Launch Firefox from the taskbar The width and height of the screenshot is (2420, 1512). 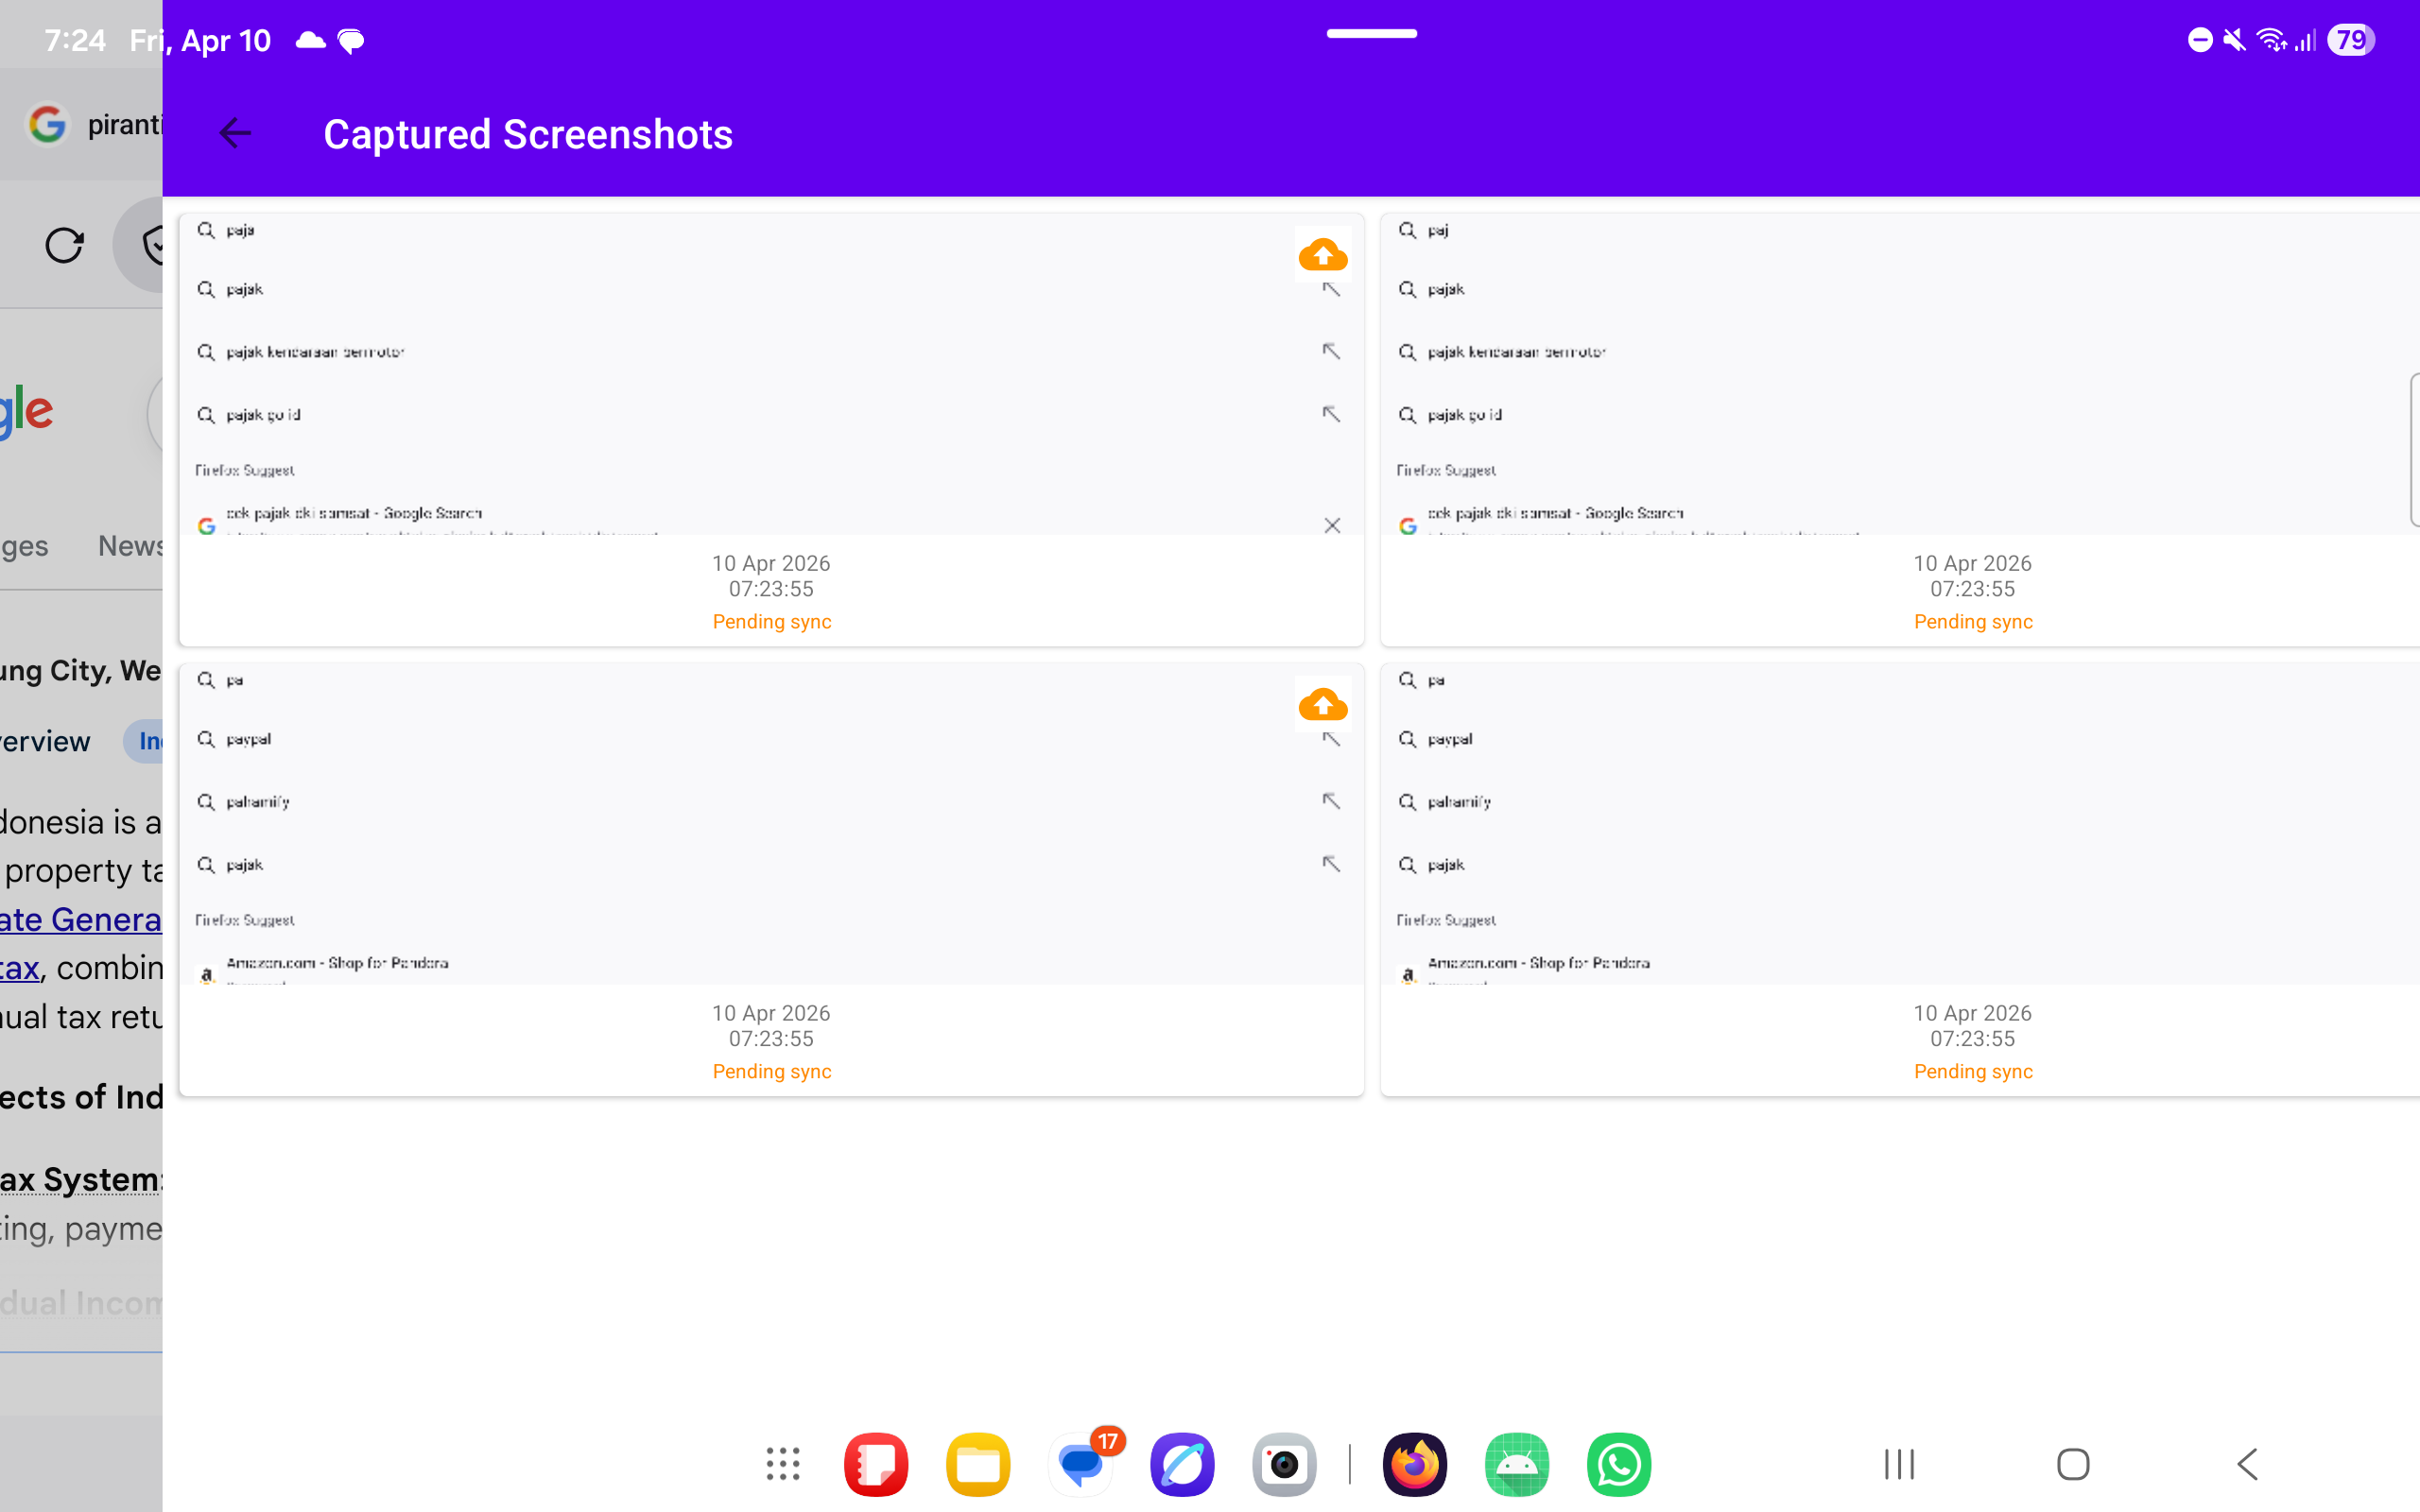pos(1413,1464)
